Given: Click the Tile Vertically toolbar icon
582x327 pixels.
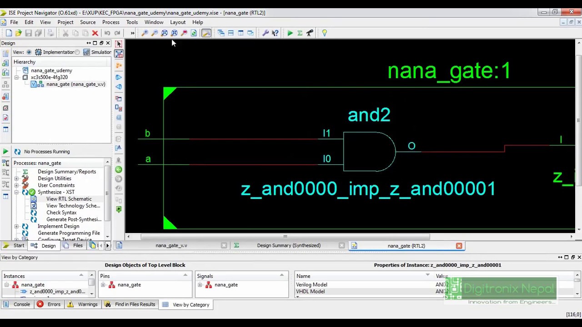Looking at the screenshot, I should pyautogui.click(x=241, y=33).
